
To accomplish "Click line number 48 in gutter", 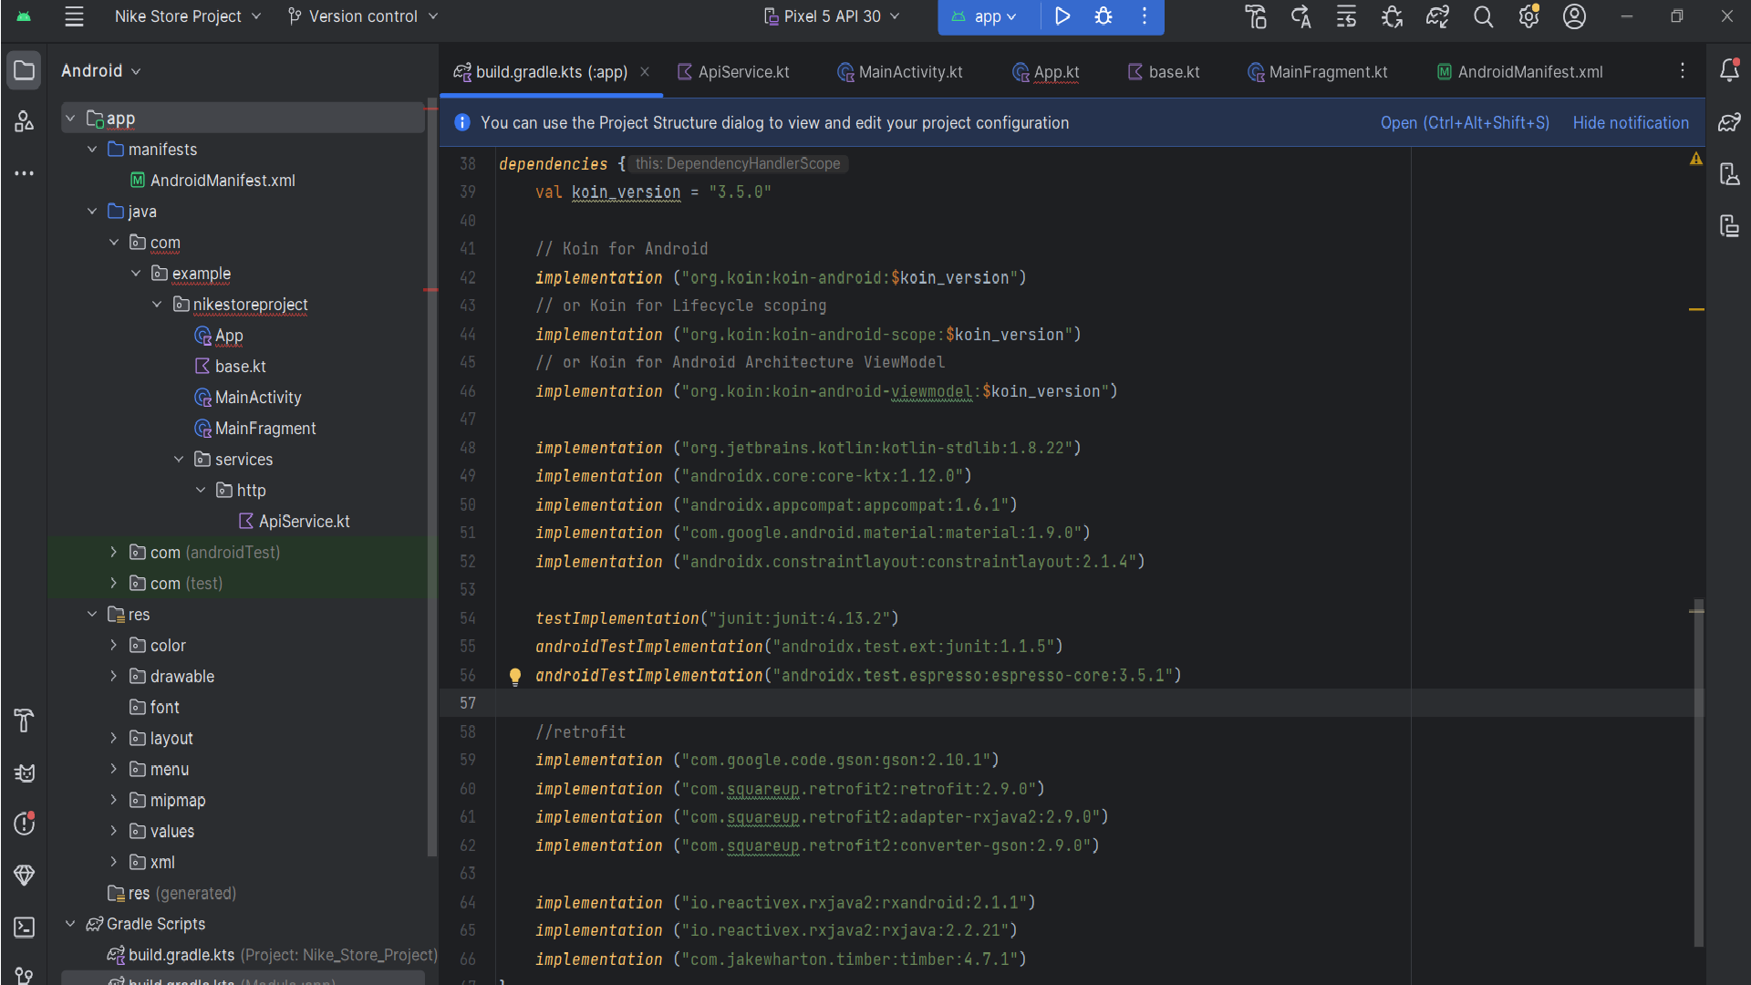I will click(x=468, y=448).
